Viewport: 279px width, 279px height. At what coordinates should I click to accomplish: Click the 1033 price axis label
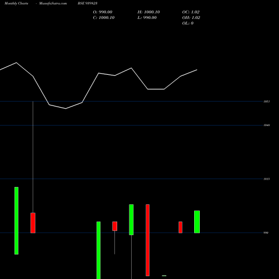pyautogui.click(x=267, y=179)
